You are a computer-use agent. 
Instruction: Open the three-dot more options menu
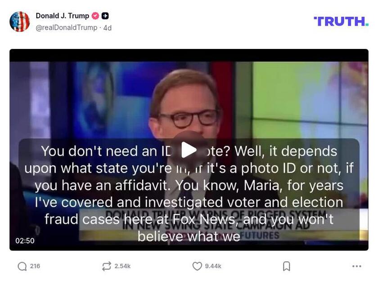pyautogui.click(x=356, y=266)
